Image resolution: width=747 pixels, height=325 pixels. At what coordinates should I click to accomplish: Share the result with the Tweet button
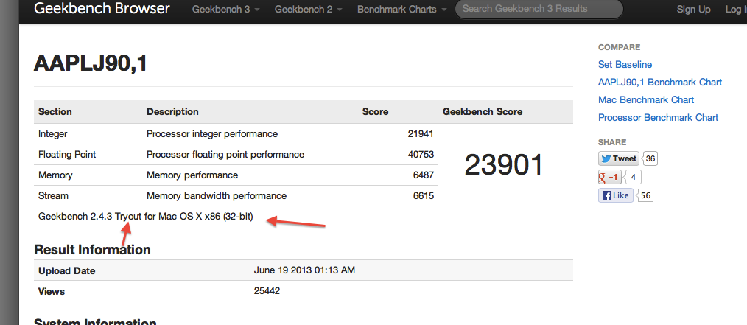(x=619, y=158)
